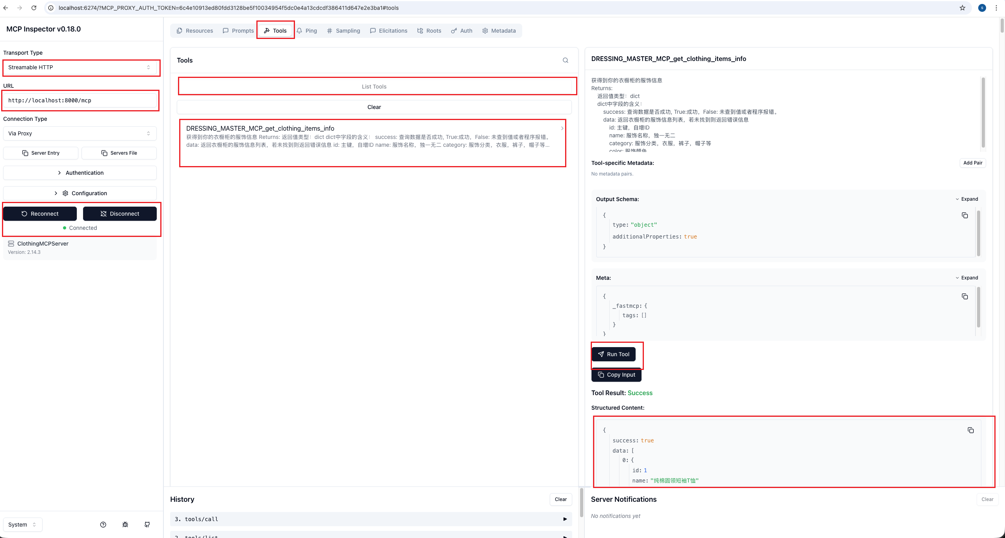1005x538 pixels.
Task: Expand the Configuration section
Action: 80,193
